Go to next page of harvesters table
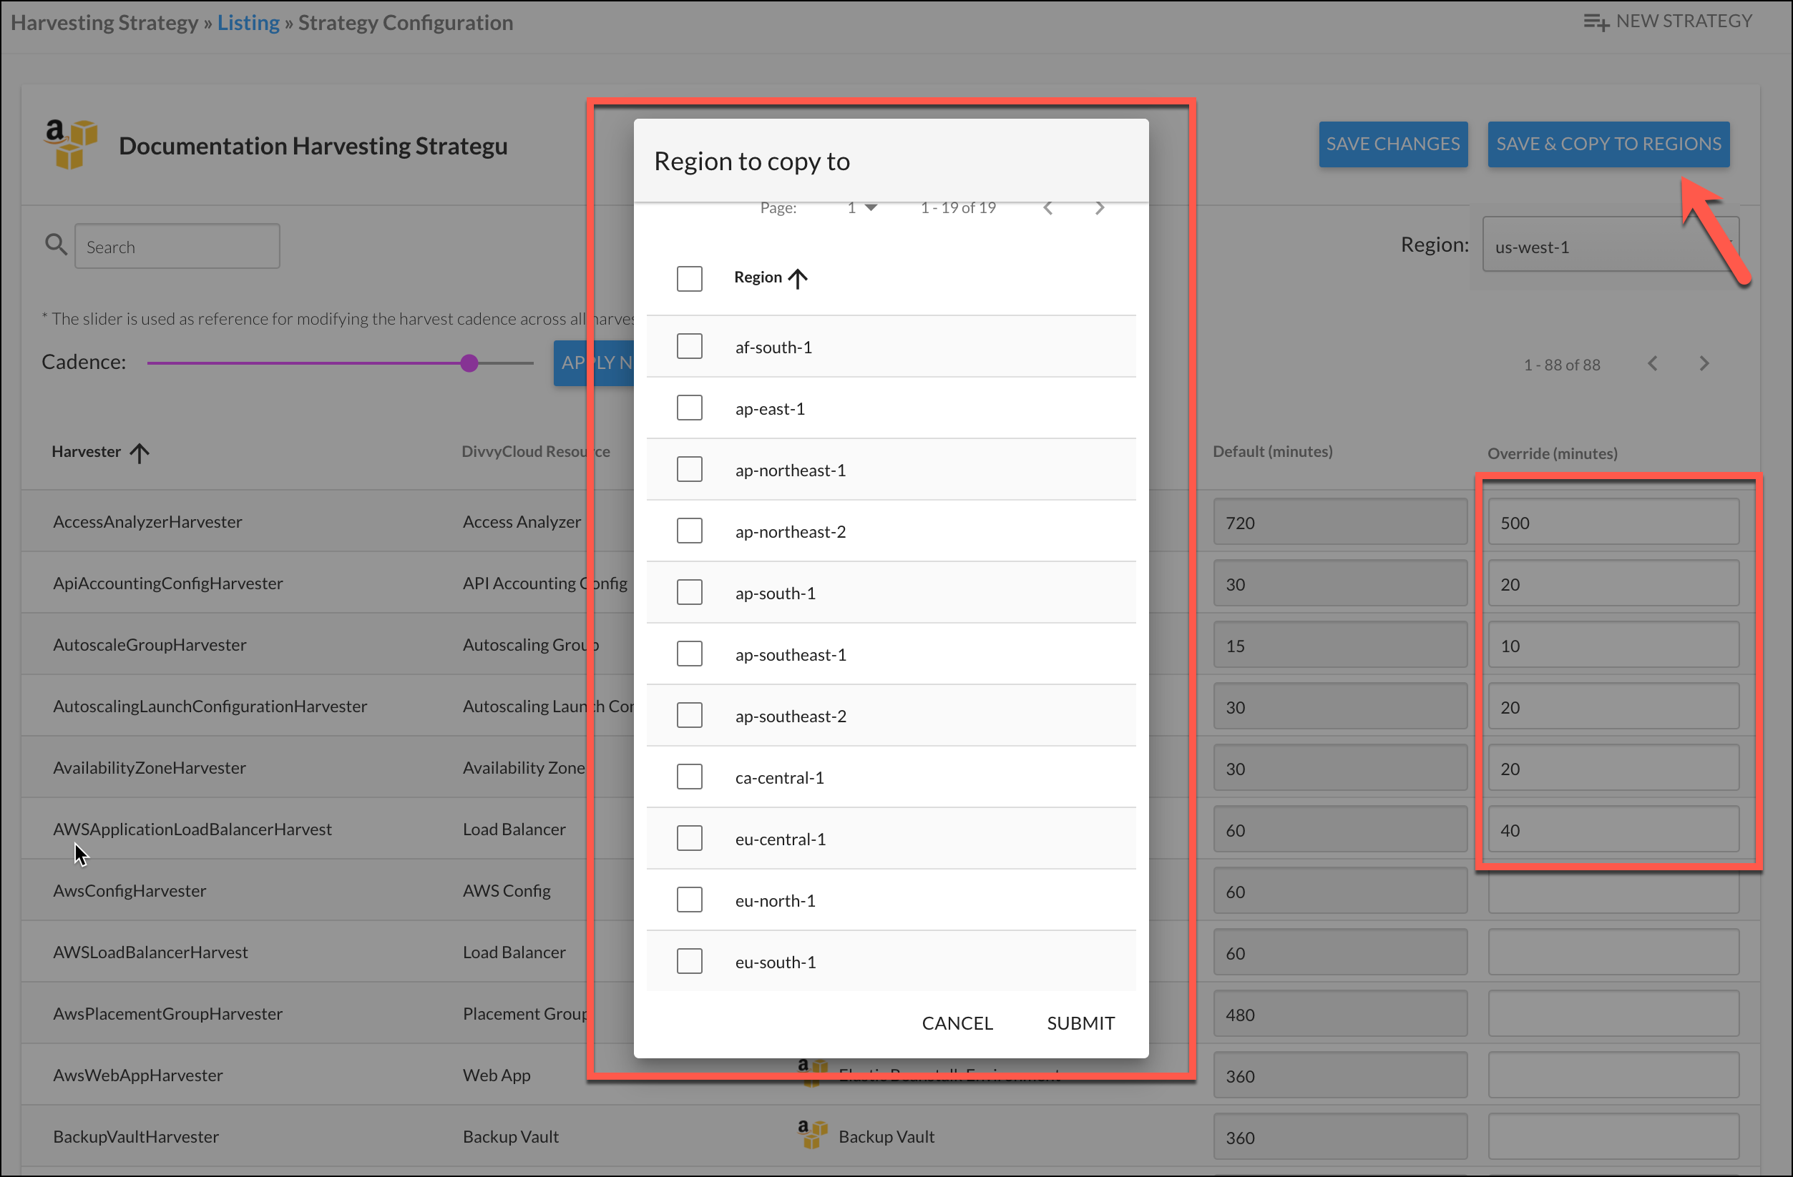This screenshot has height=1177, width=1793. (1704, 365)
